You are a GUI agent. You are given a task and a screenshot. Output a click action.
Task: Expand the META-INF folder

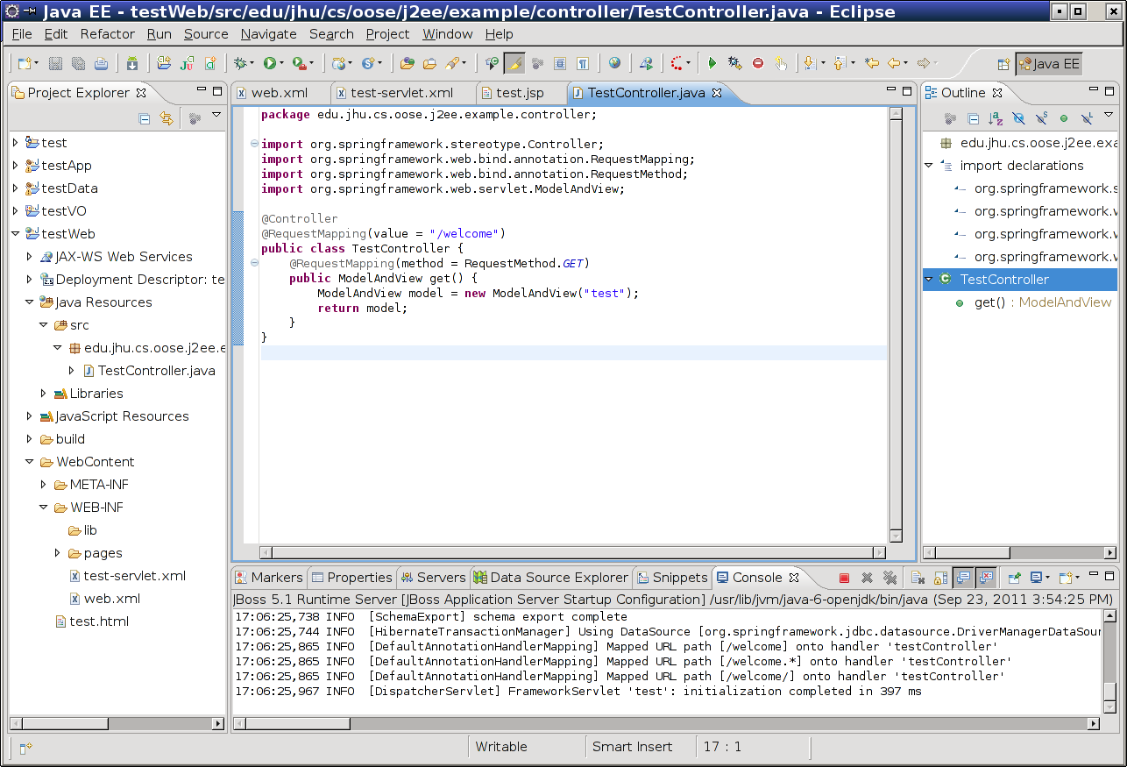[43, 485]
